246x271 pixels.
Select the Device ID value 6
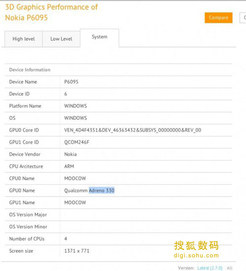pyautogui.click(x=66, y=94)
